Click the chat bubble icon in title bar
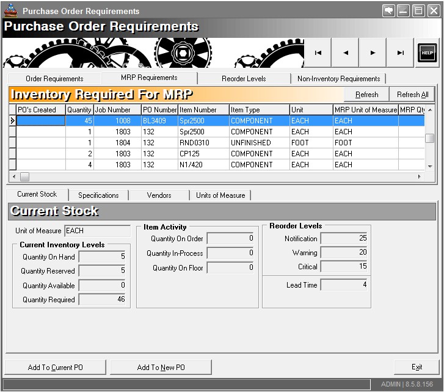This screenshot has width=444, height=392. pos(388,11)
